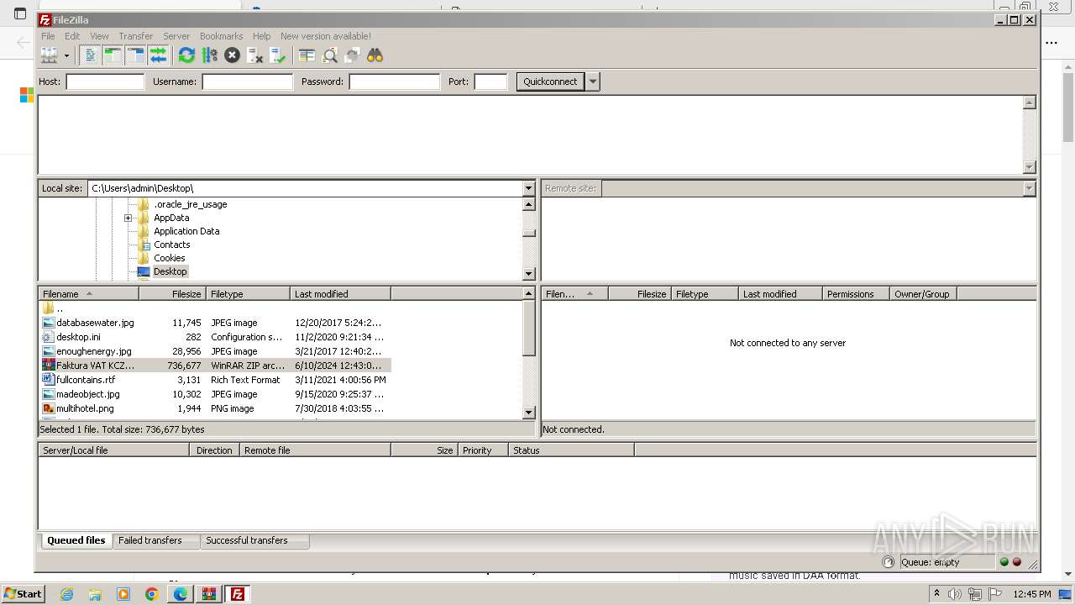This screenshot has height=605, width=1075.
Task: Open the New version available menu
Action: pos(326,36)
